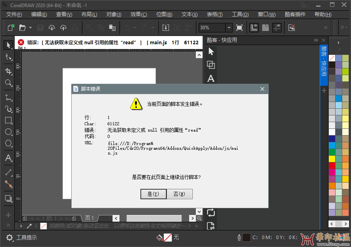Click the letter A icon in 酷客 panel
The width and height of the screenshot is (351, 247).
[211, 79]
